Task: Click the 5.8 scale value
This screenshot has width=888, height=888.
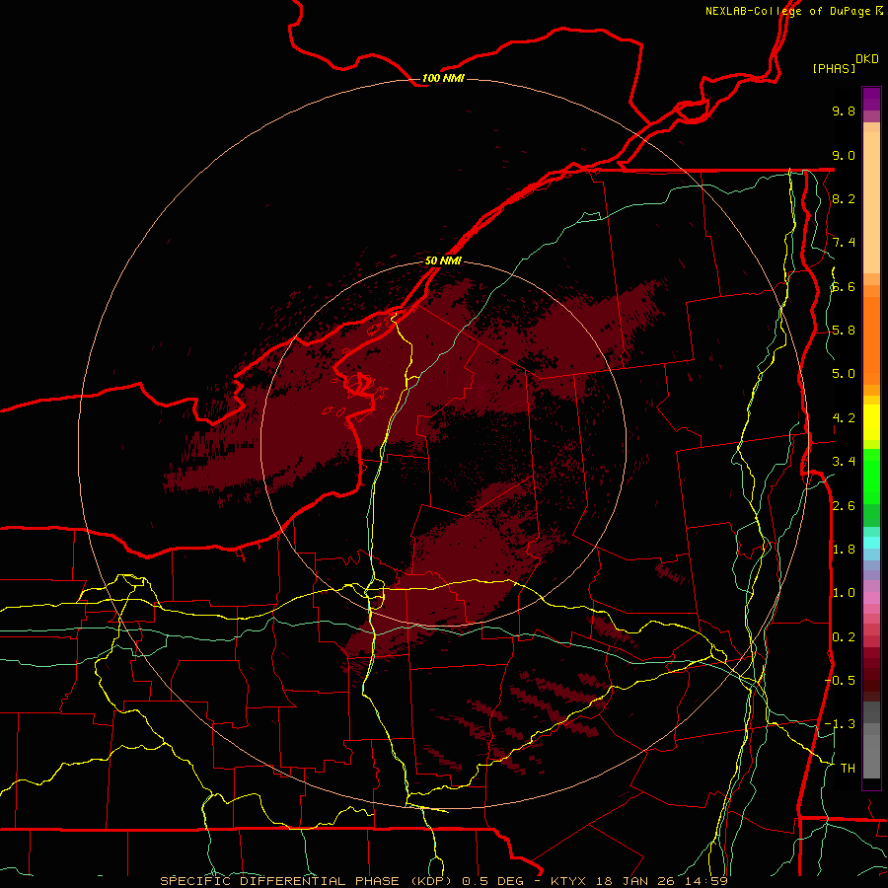Action: pos(844,331)
